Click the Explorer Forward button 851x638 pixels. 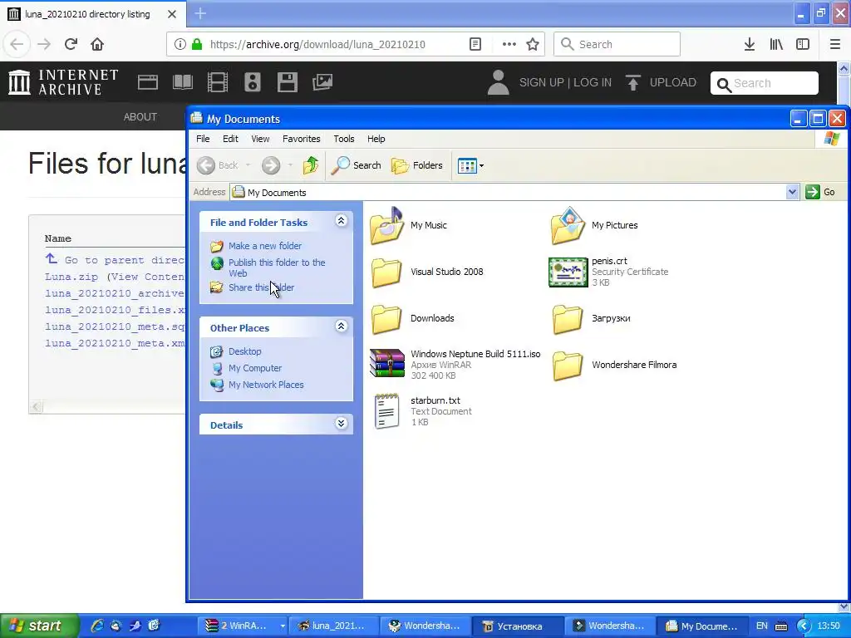(271, 165)
